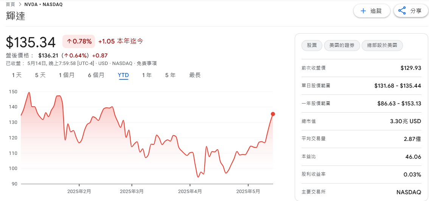Click the 一年股價範圍 $86.63 - $153.13 value

click(399, 104)
